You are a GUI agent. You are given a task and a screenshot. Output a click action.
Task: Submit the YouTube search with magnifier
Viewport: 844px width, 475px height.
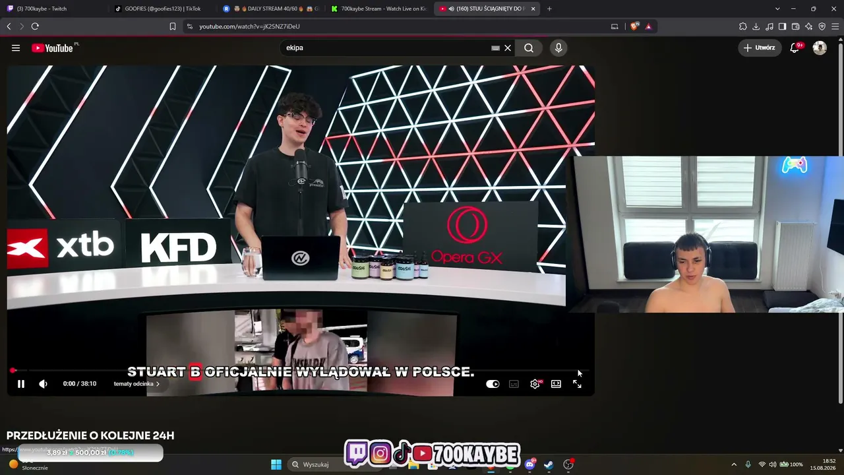pos(529,47)
